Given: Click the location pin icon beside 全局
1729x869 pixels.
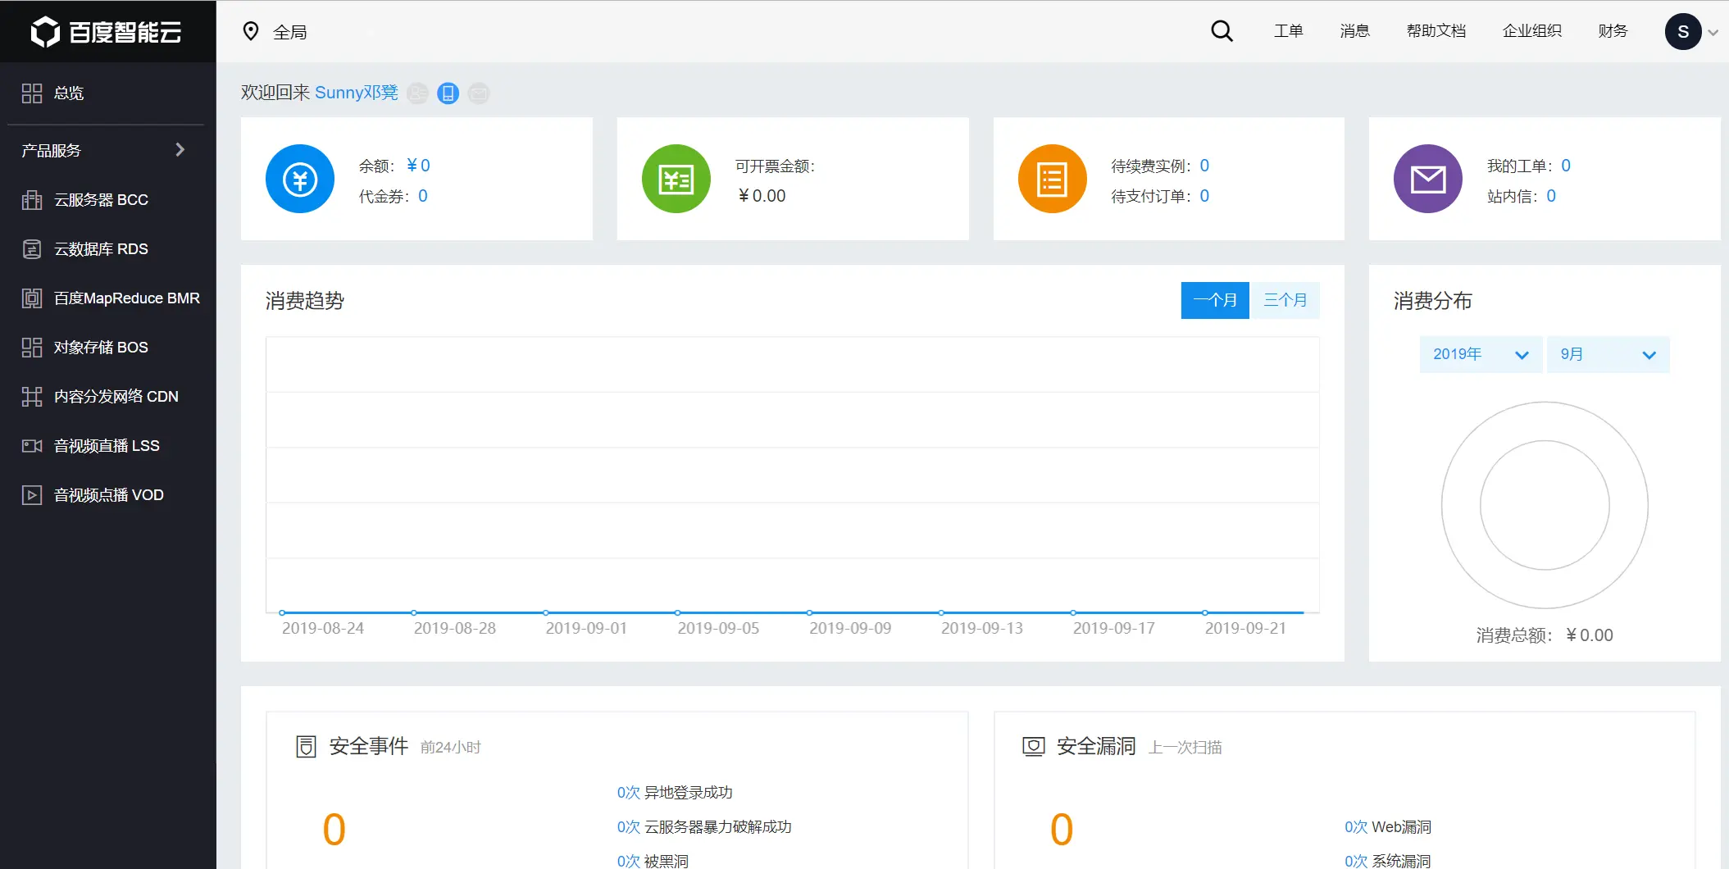Looking at the screenshot, I should [251, 31].
